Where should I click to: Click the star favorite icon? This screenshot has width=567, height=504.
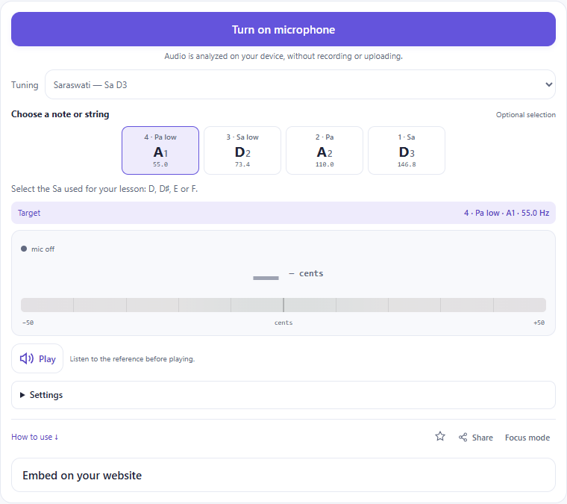pos(439,437)
